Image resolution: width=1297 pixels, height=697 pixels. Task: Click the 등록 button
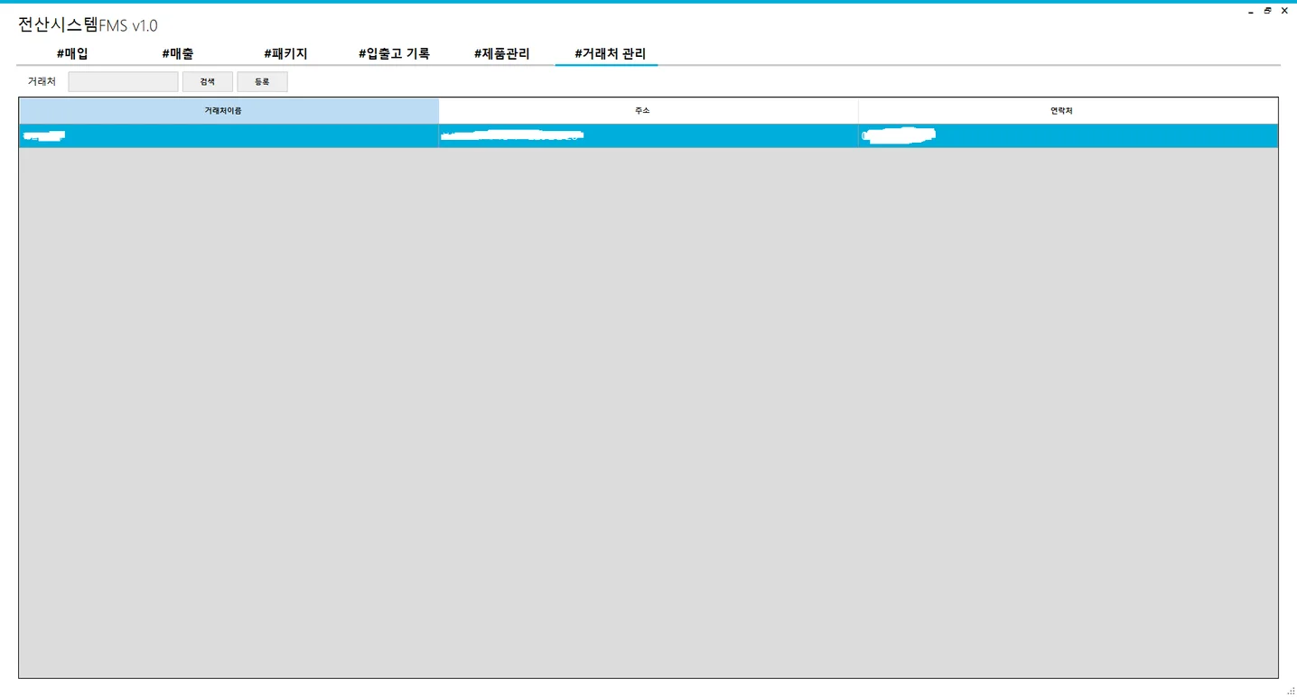click(x=262, y=82)
